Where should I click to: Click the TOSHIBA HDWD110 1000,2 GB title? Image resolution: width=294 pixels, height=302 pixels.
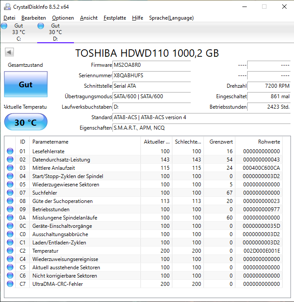click(x=147, y=53)
